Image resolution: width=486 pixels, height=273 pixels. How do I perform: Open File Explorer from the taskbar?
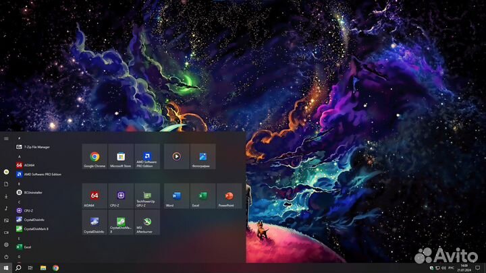(x=43, y=268)
